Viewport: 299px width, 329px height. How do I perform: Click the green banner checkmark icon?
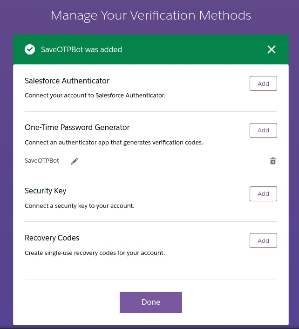(x=30, y=49)
